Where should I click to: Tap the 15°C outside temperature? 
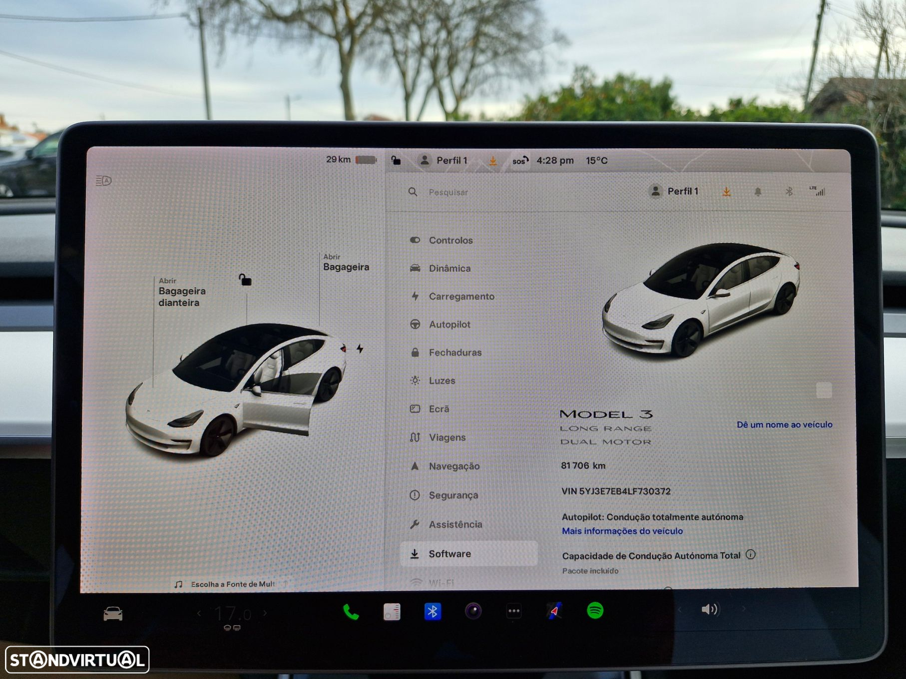coord(596,161)
